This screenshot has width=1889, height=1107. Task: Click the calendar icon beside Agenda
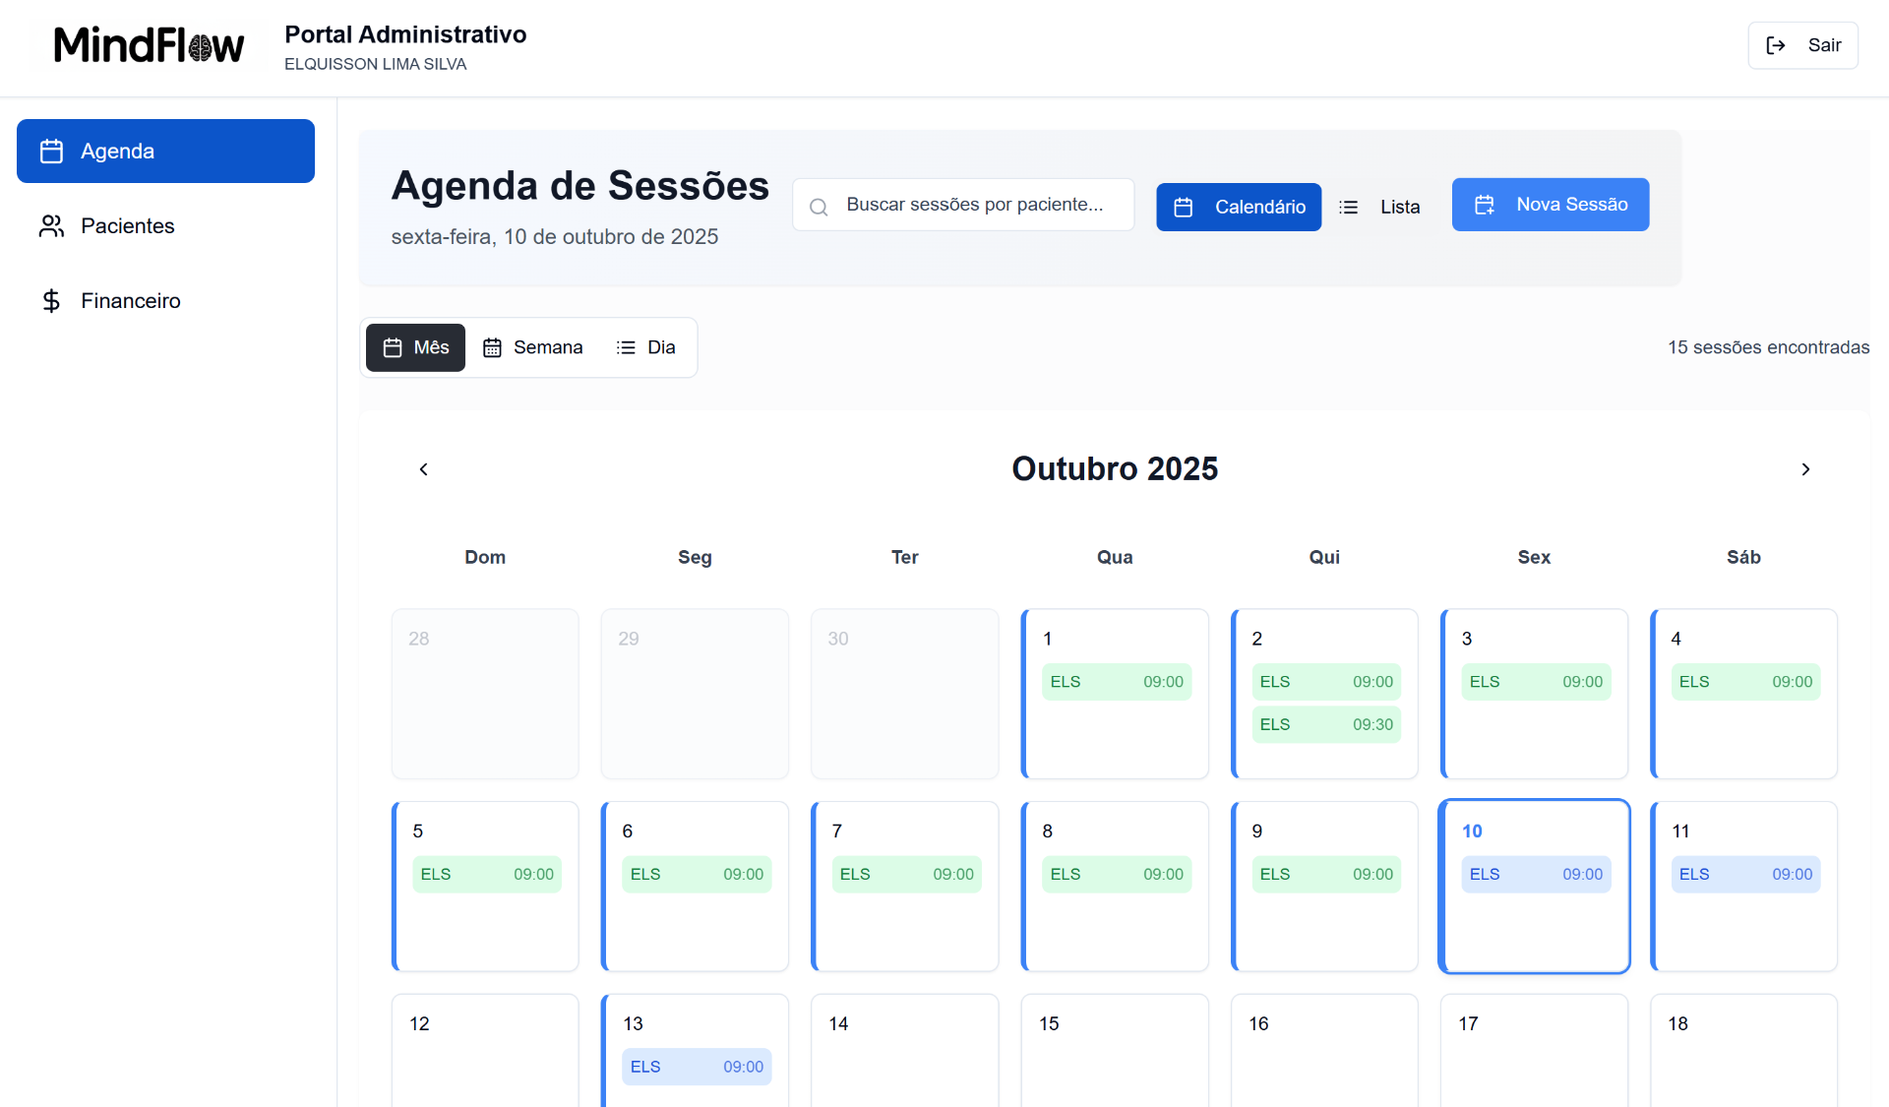pos(51,152)
